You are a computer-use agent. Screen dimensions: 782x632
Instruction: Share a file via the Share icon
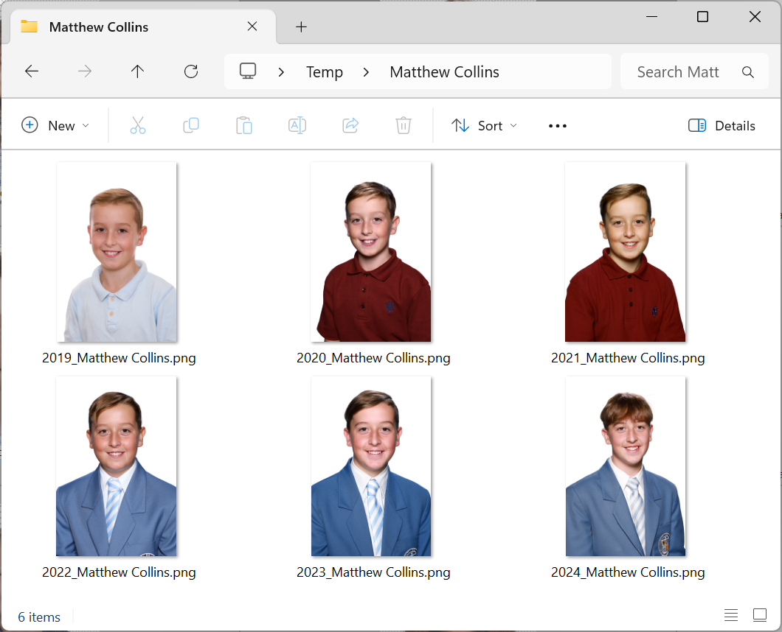pos(350,125)
